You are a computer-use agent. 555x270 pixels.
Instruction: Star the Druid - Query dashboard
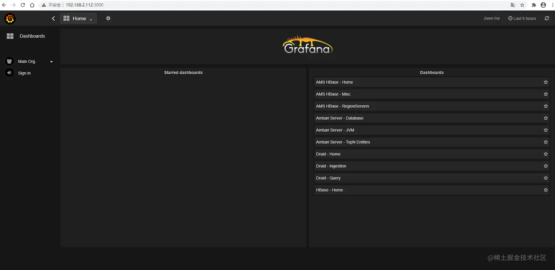tap(546, 178)
